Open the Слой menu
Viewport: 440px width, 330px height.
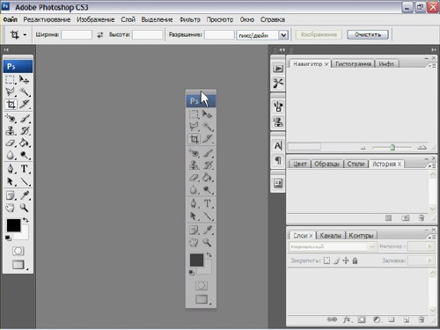(x=128, y=19)
